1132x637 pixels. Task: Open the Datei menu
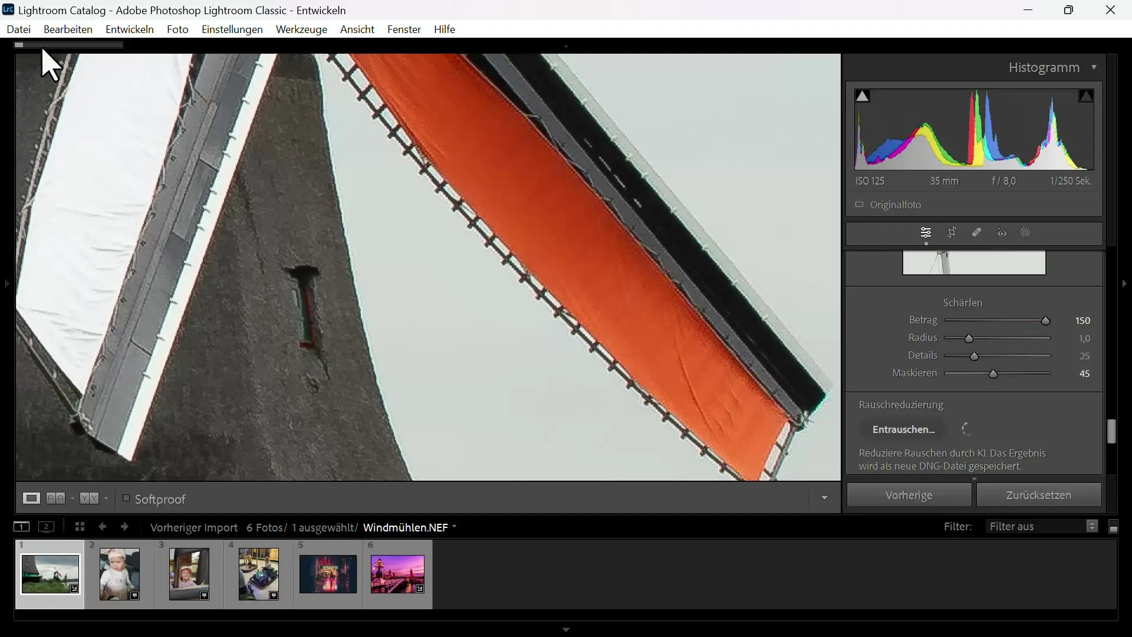[x=19, y=29]
